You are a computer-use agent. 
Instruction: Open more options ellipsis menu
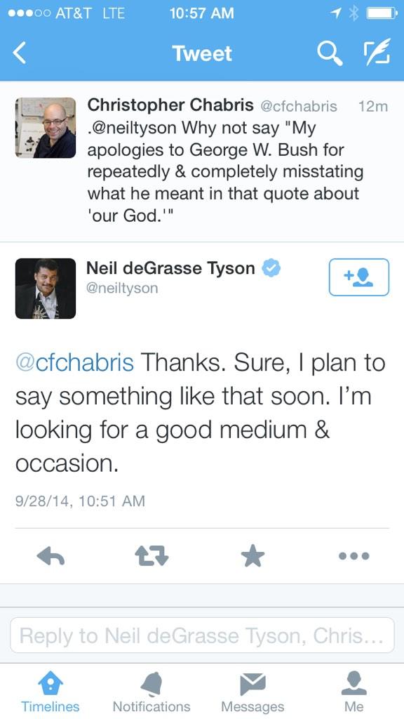click(354, 556)
